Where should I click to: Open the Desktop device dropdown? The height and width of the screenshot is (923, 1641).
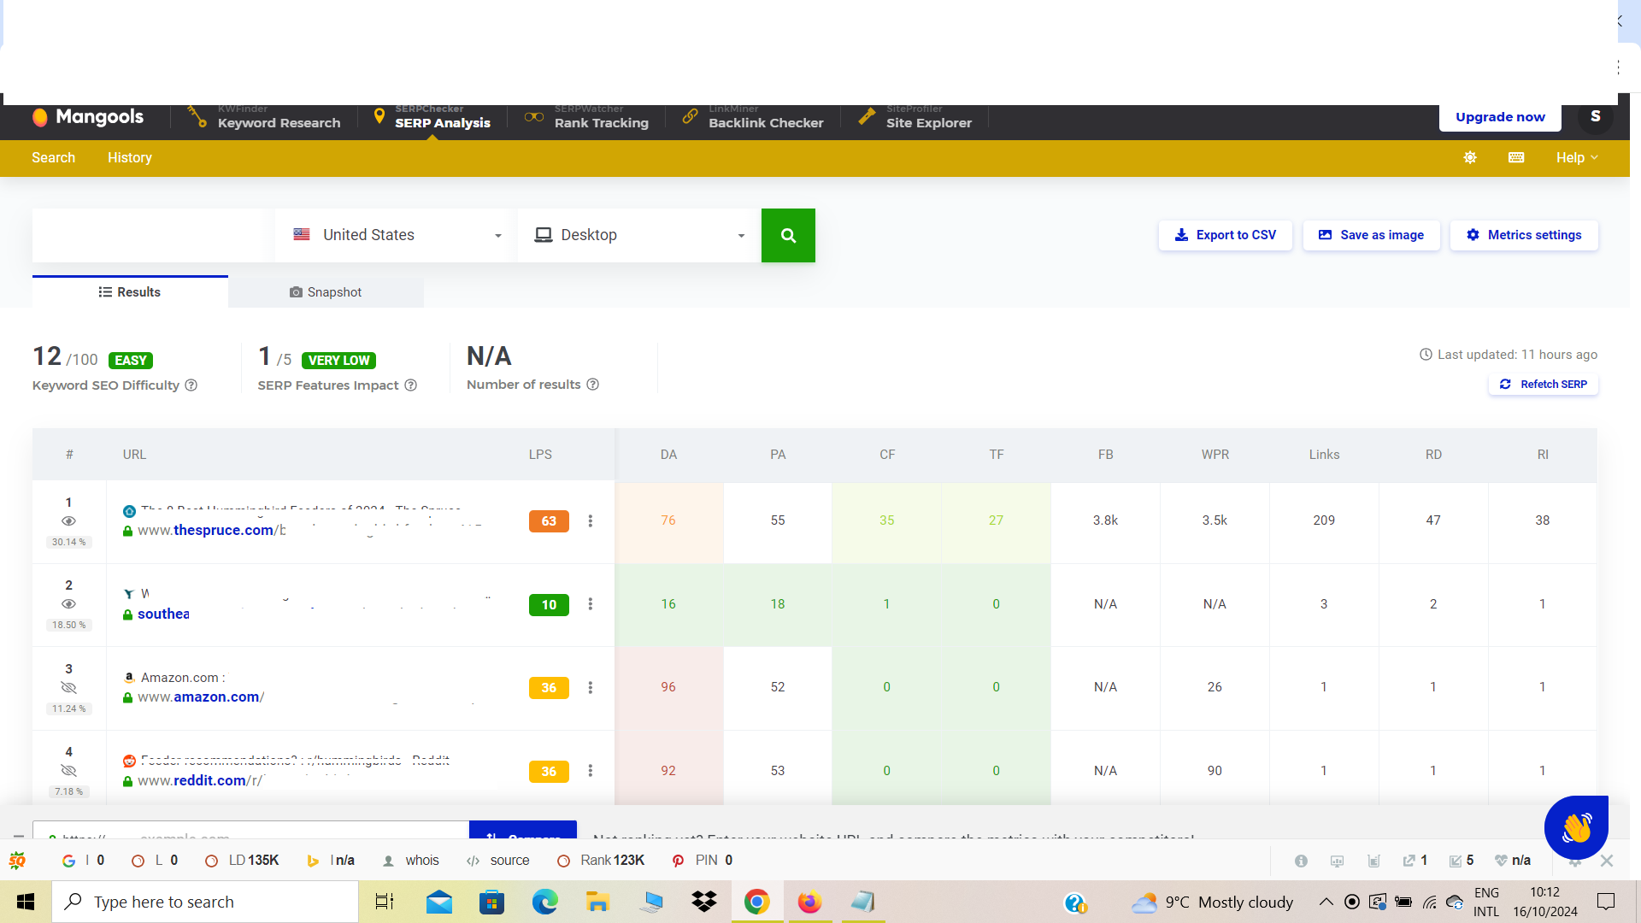[639, 235]
